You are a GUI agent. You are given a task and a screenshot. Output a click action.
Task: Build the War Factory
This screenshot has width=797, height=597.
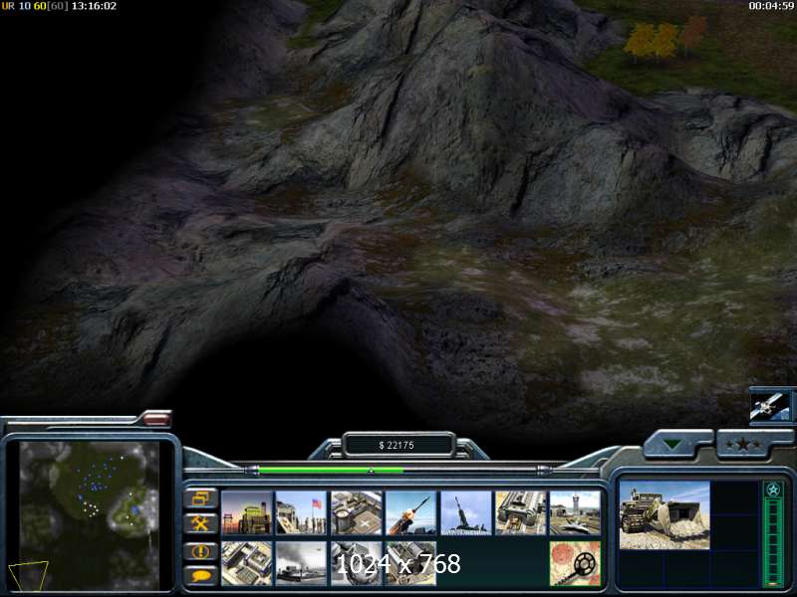[x=520, y=512]
